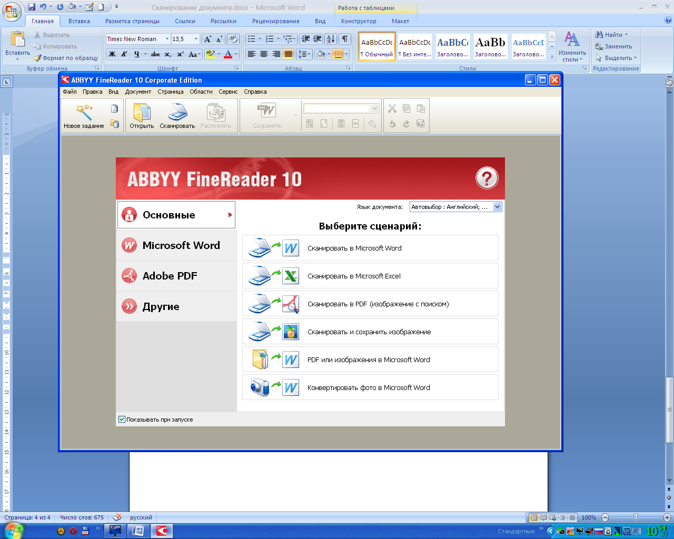Open the Times New Roman font dropdown

[x=167, y=39]
